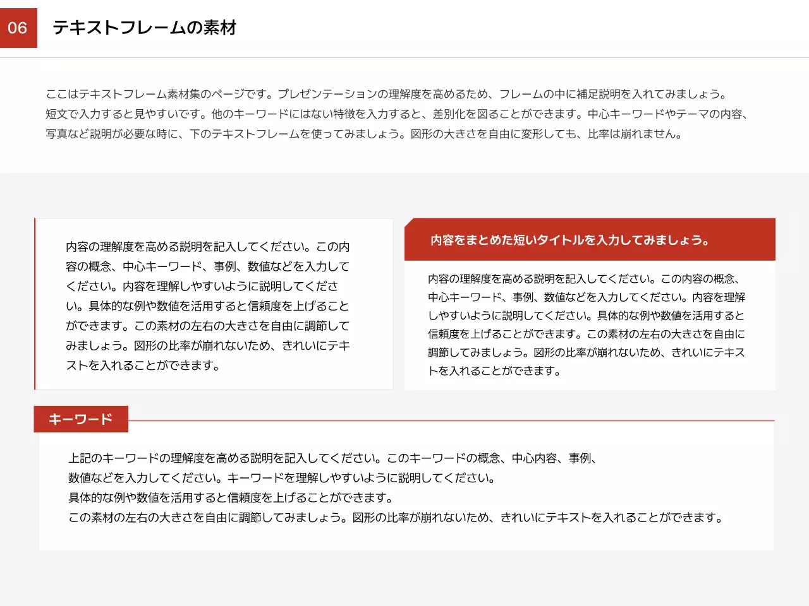
Task: Click the intro line starting 短文で入力すると
Action: (x=397, y=114)
